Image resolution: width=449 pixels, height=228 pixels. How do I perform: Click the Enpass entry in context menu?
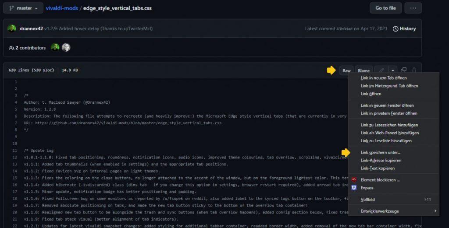pos(367,188)
